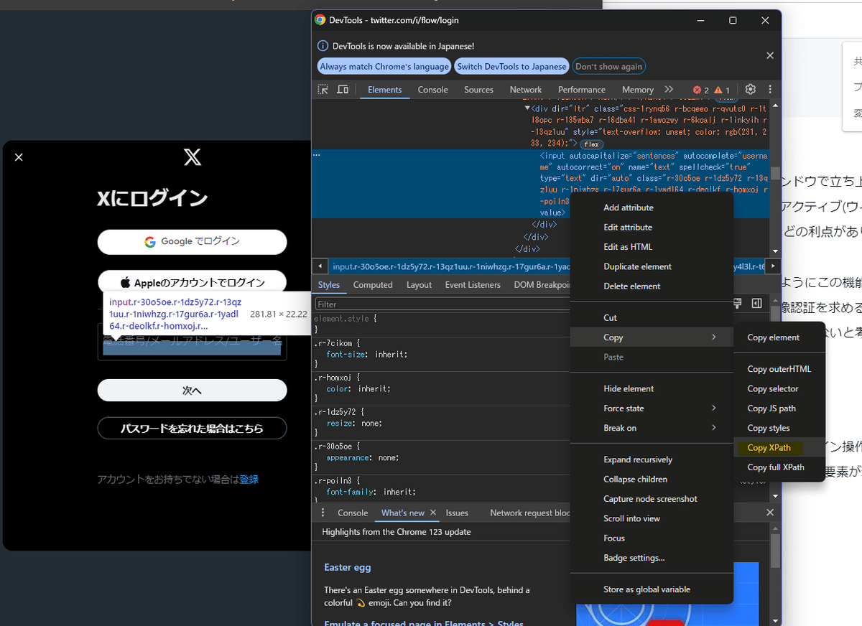Select Copy full XPath in submenu
The image size is (862, 626).
pyautogui.click(x=779, y=467)
